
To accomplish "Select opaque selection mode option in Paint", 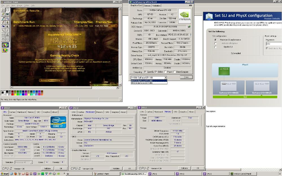I will click(x=5, y=45).
